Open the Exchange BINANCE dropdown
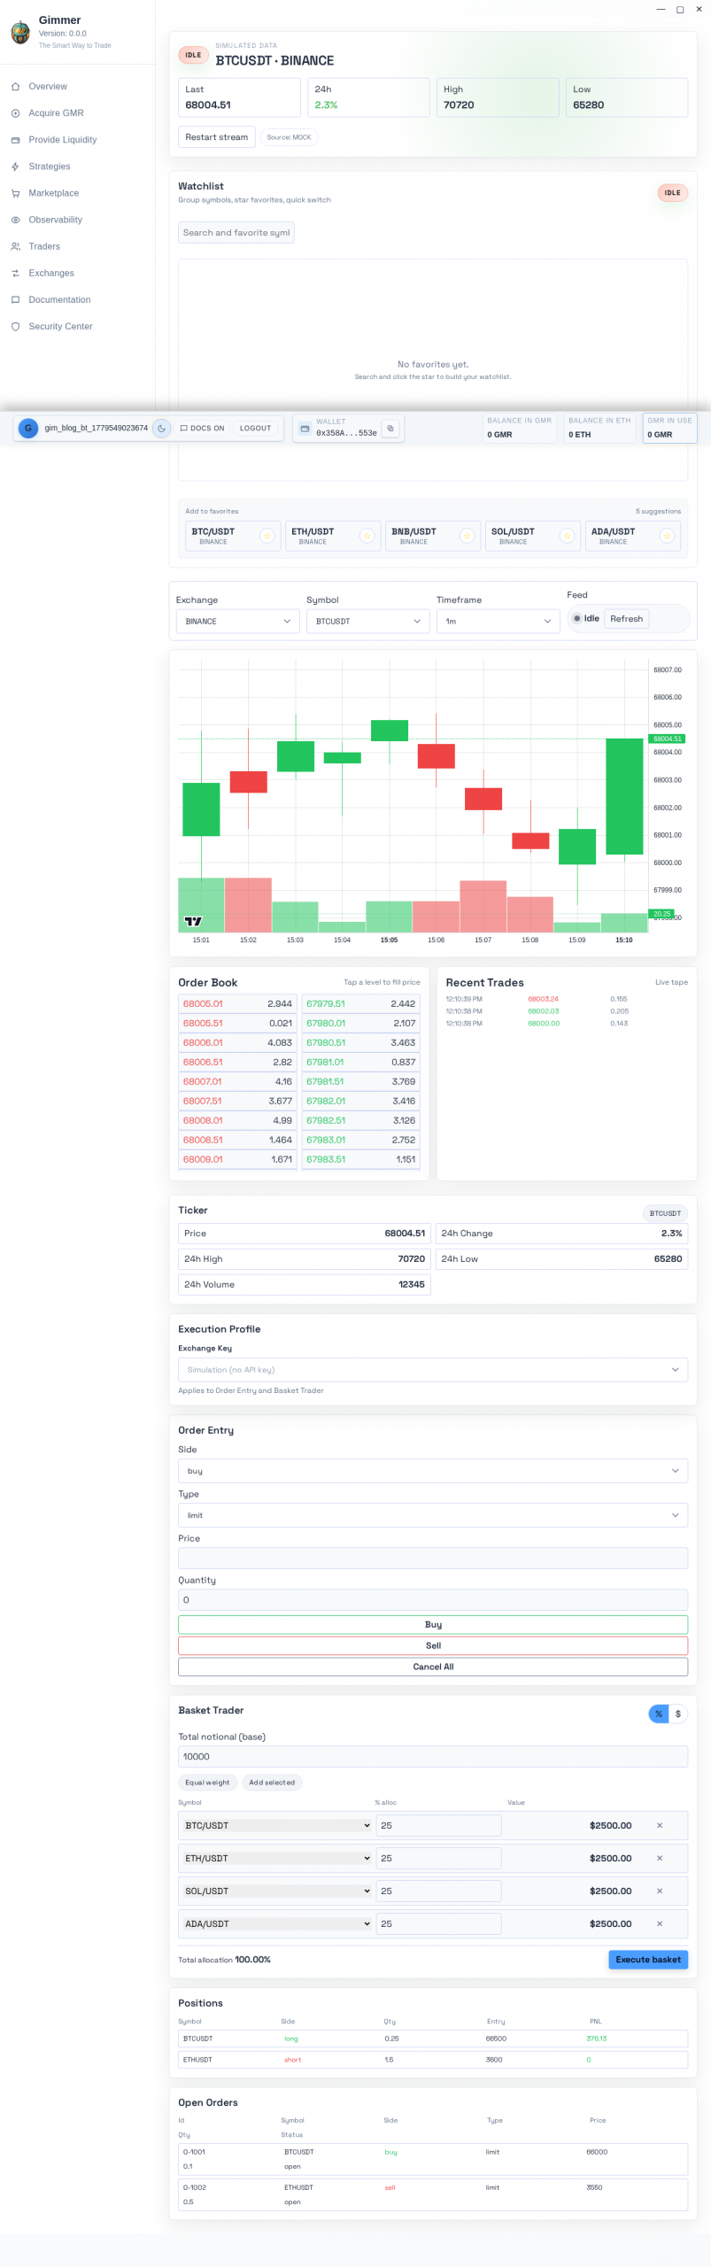Viewport: 711px width, 2267px height. pos(238,621)
